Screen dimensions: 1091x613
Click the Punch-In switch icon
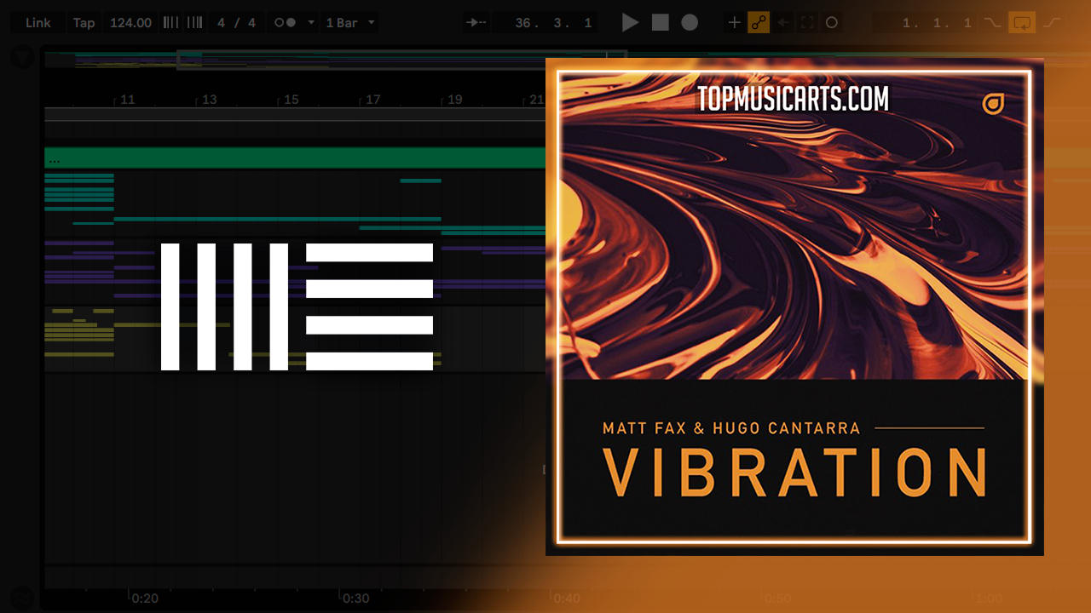tap(991, 23)
